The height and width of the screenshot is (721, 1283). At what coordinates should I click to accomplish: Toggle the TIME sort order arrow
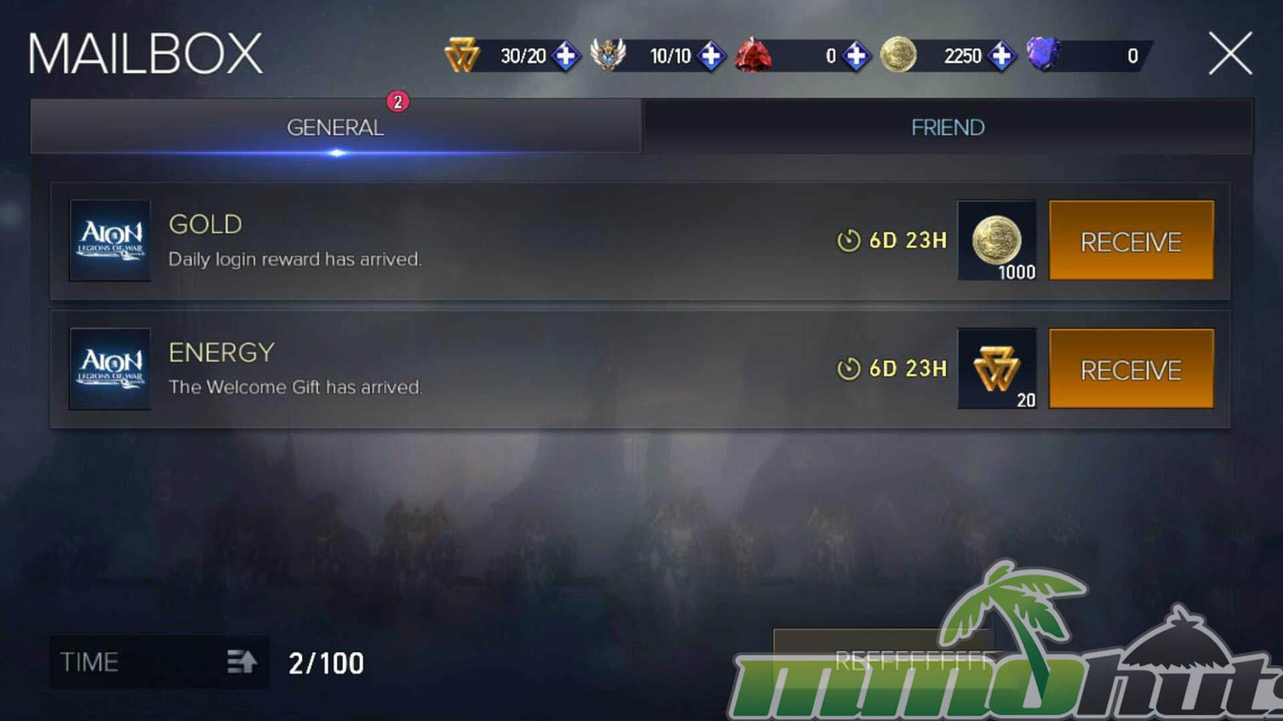point(242,662)
